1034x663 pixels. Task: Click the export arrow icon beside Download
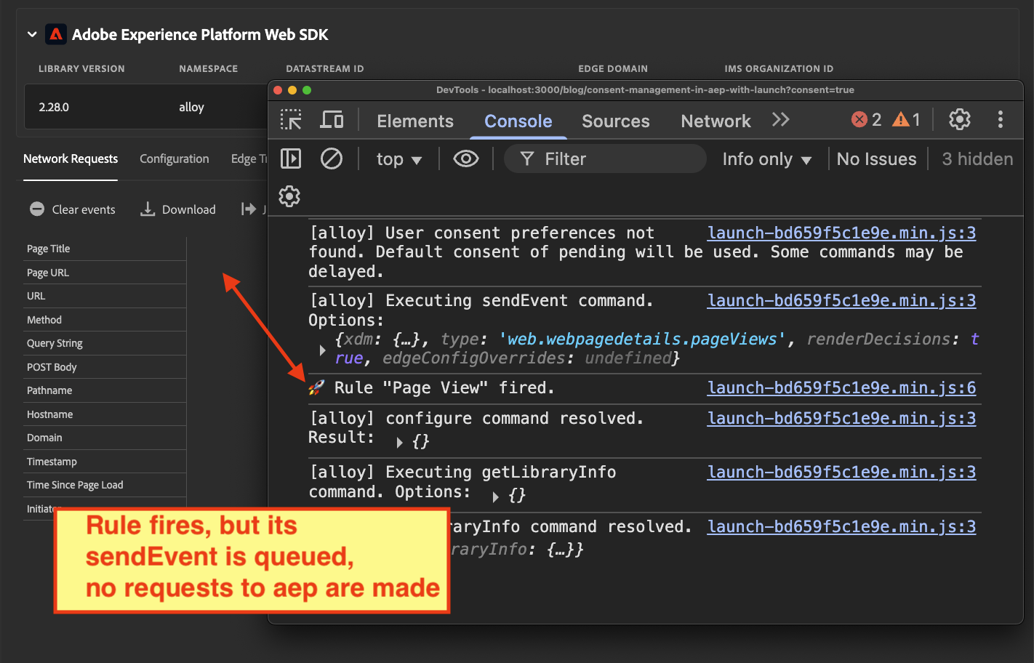point(249,209)
